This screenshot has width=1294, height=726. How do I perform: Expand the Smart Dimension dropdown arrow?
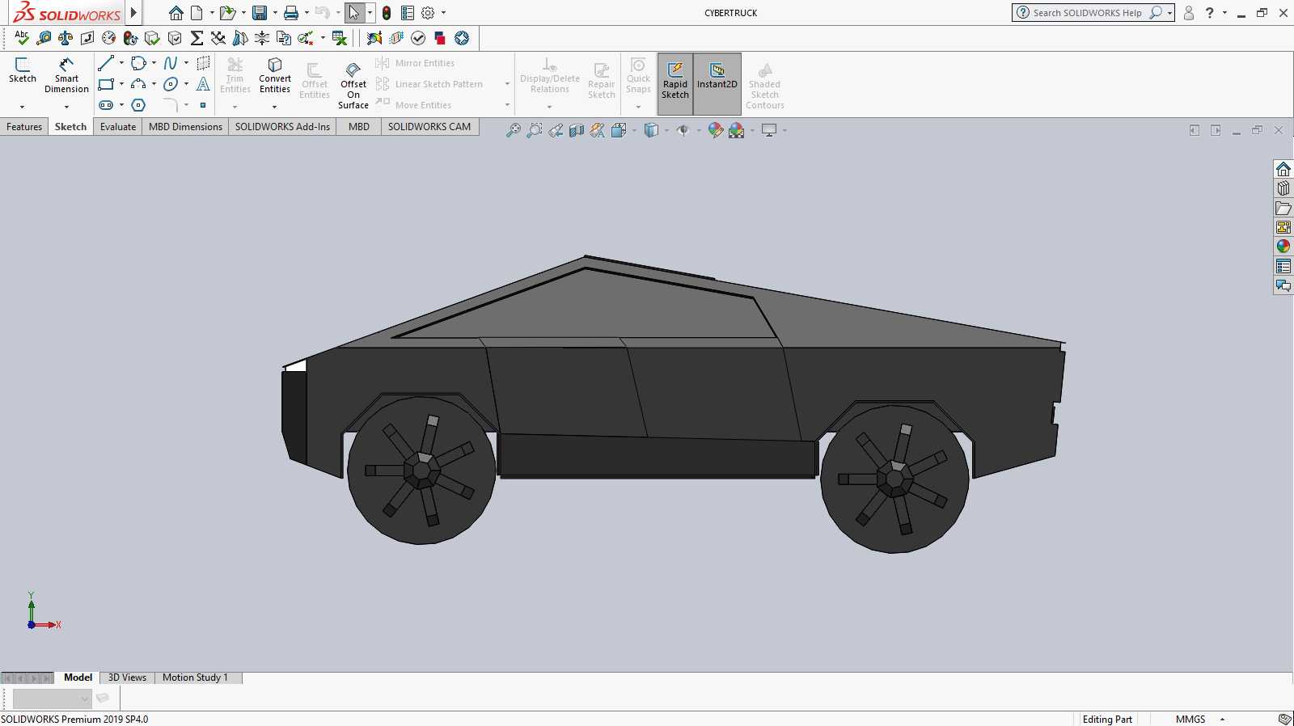pos(66,107)
